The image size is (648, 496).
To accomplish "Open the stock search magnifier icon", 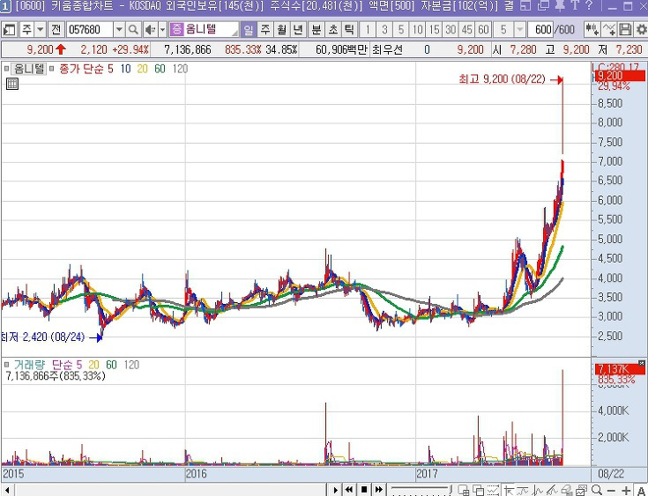I will [133, 30].
